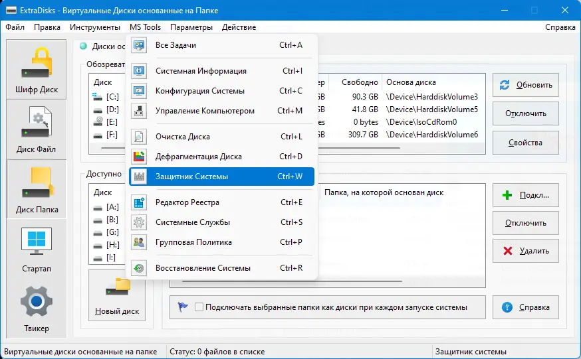Click upper Отключить button in explorer panel
This screenshot has height=359, width=581.
pos(525,113)
